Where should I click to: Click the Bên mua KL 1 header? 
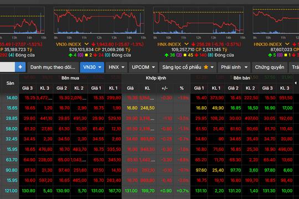click(113, 88)
